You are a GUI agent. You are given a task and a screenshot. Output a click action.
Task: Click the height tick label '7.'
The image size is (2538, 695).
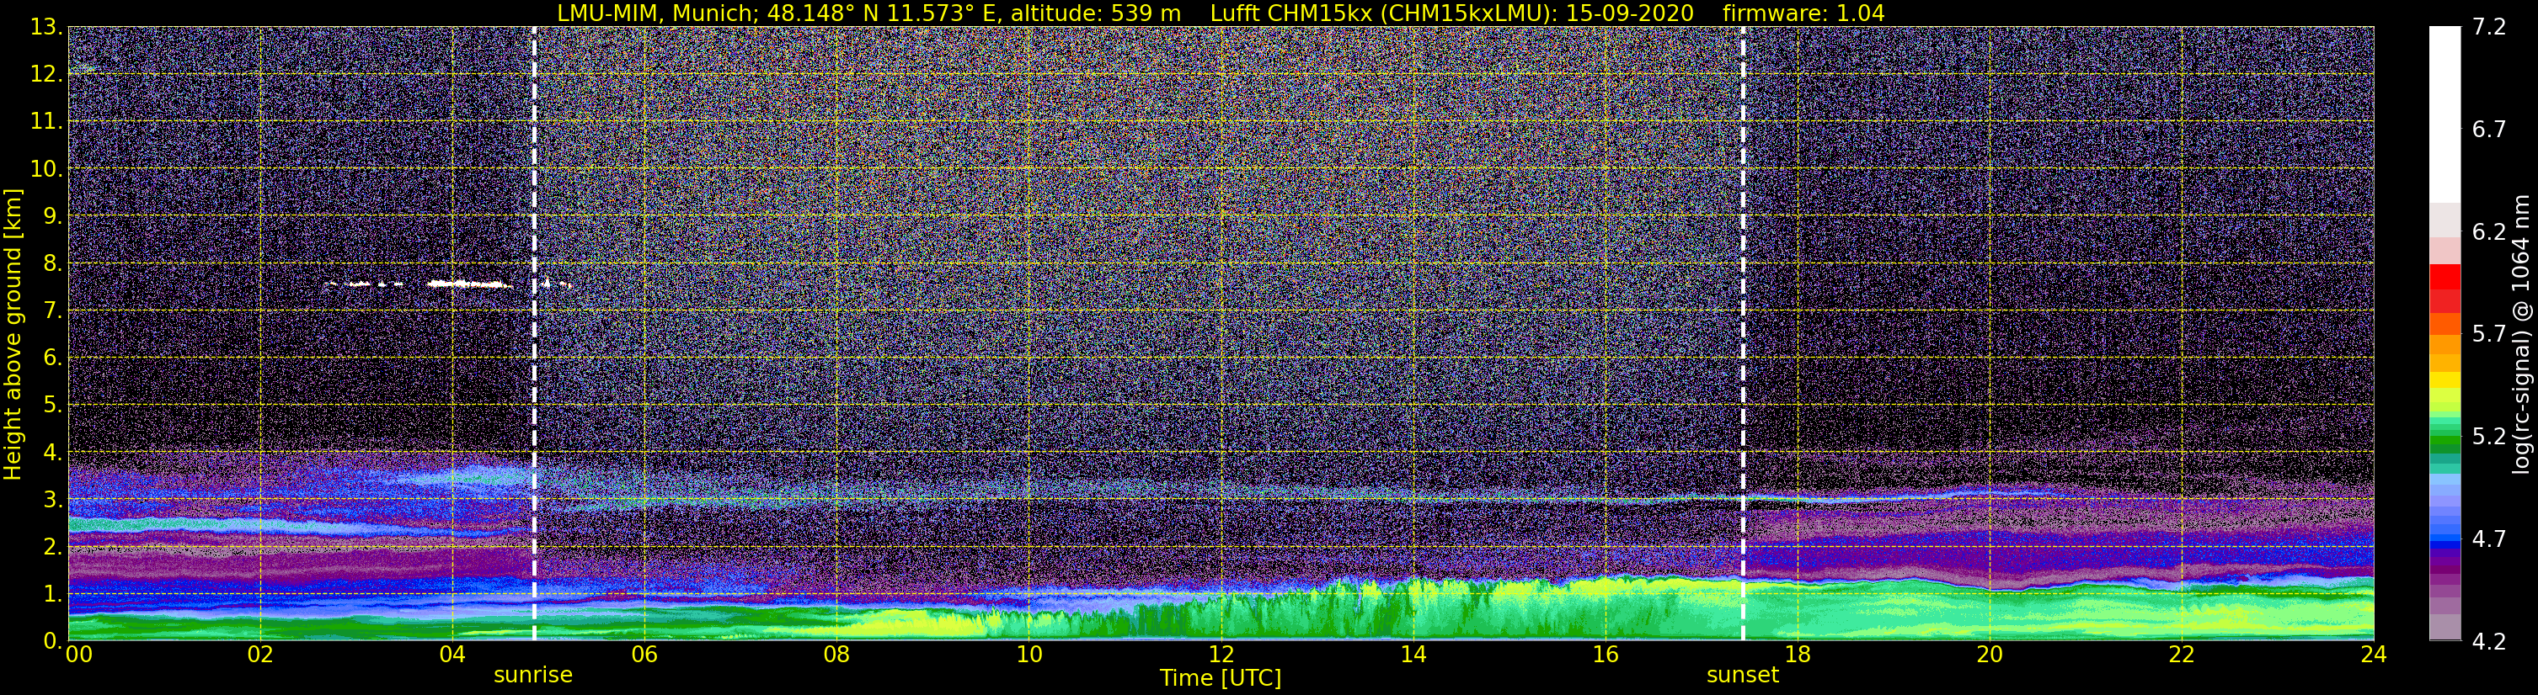click(x=53, y=311)
